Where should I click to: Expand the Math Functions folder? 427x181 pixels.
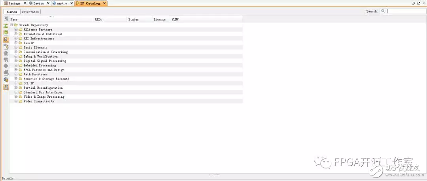coord(16,74)
